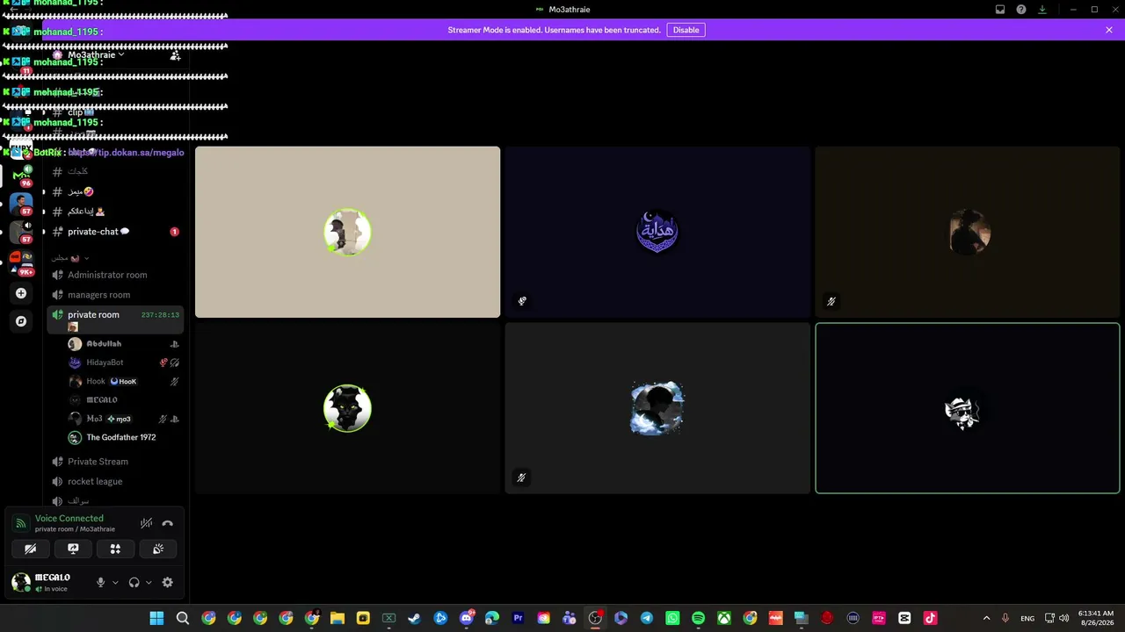Open WhatsApp from taskbar
1125x632 pixels.
click(x=672, y=618)
